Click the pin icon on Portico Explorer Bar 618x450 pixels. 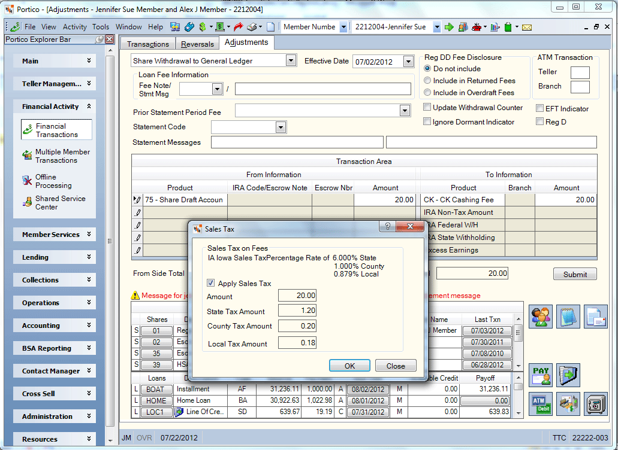pyautogui.click(x=100, y=39)
